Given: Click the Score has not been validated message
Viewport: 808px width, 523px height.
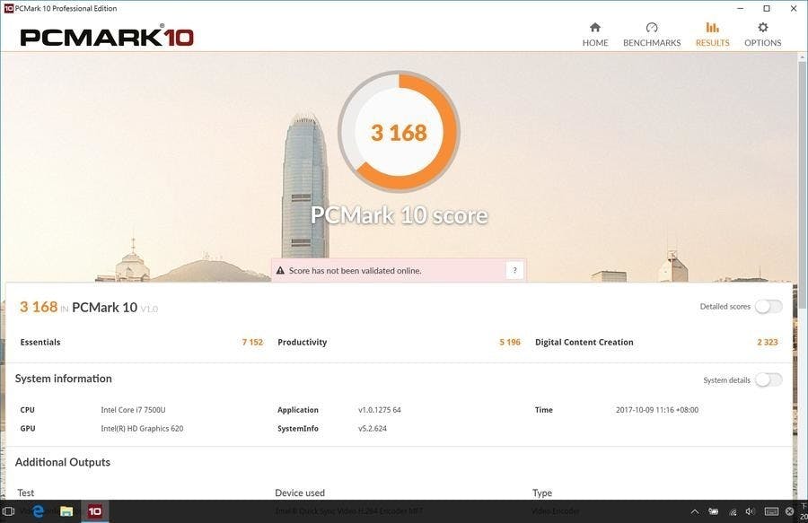Looking at the screenshot, I should click(x=355, y=270).
